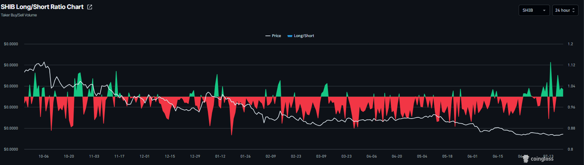Click the SHIB dropdown caret arrow

coord(544,11)
